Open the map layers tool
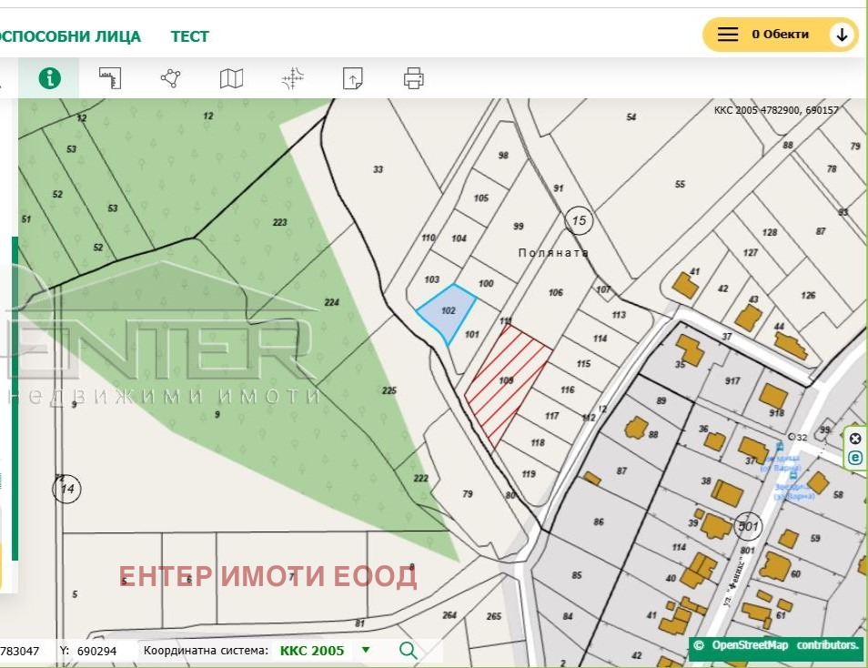This screenshot has height=668, width=868. [231, 78]
